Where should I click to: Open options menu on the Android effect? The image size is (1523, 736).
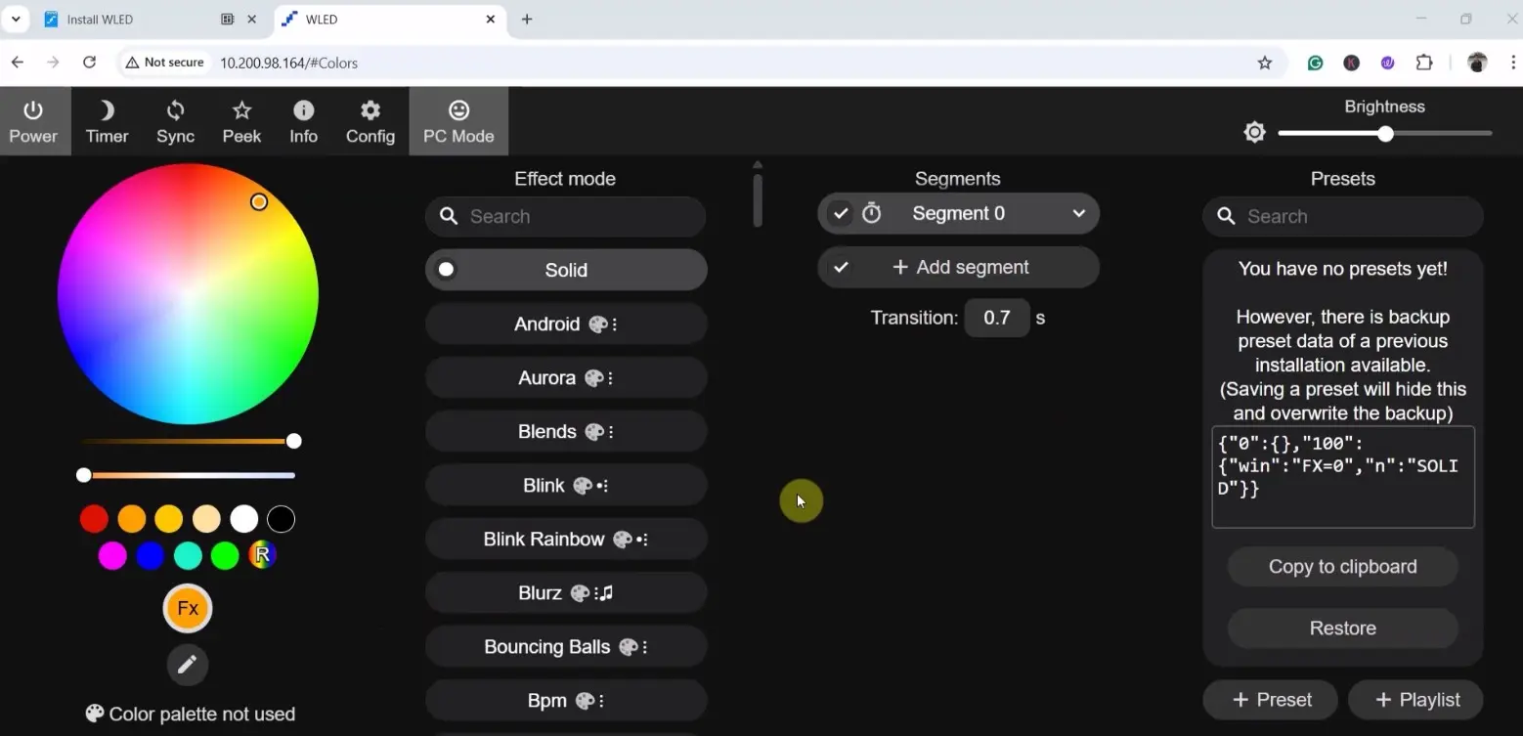612,324
